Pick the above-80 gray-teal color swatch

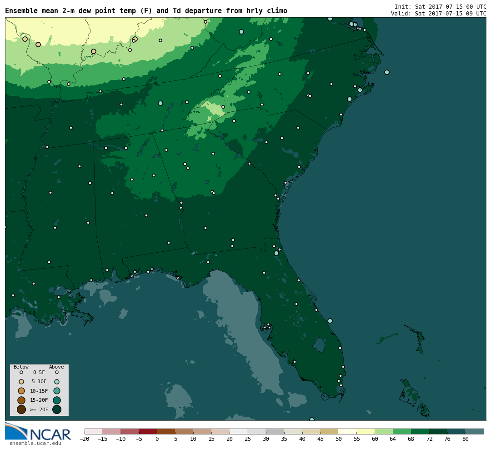(475, 431)
